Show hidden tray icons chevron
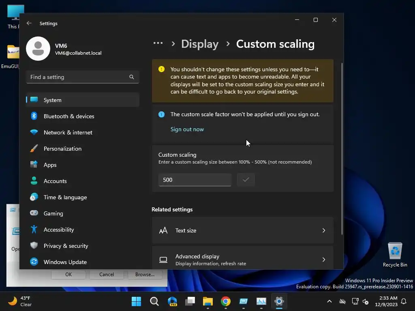Image resolution: width=415 pixels, height=311 pixels. pyautogui.click(x=329, y=301)
